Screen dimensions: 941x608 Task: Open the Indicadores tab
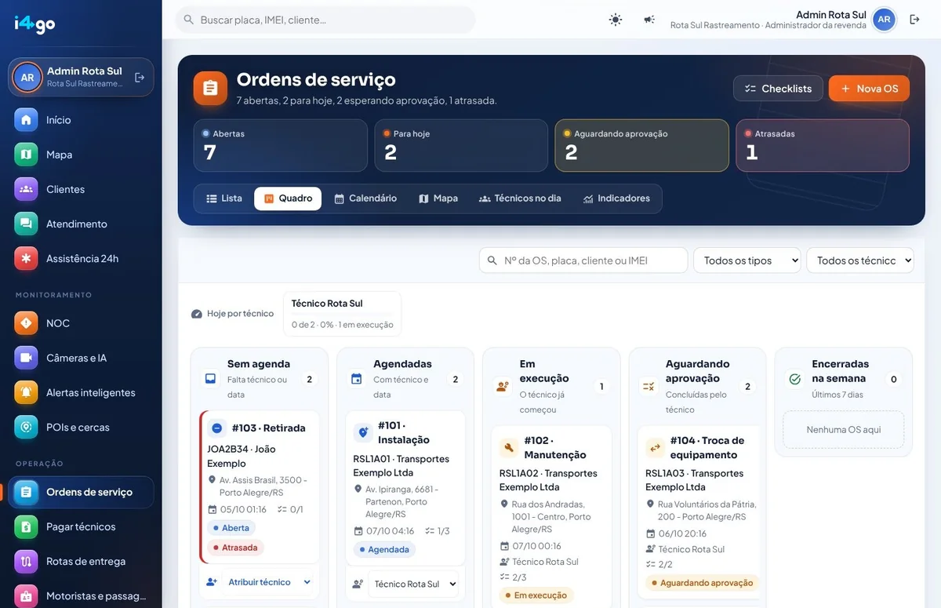[616, 198]
